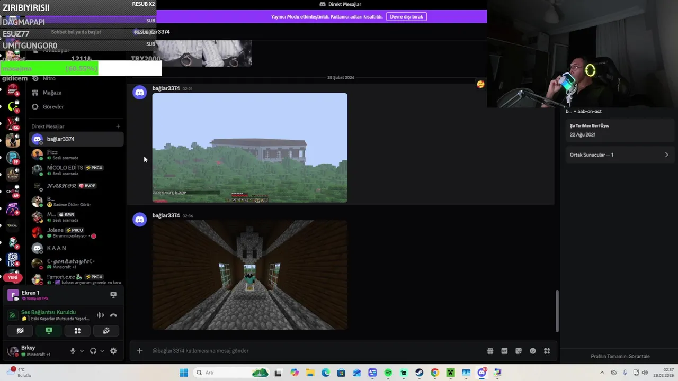The height and width of the screenshot is (381, 678).
Task: Click Profilin Tamamını Görüntüle link
Action: point(620,357)
